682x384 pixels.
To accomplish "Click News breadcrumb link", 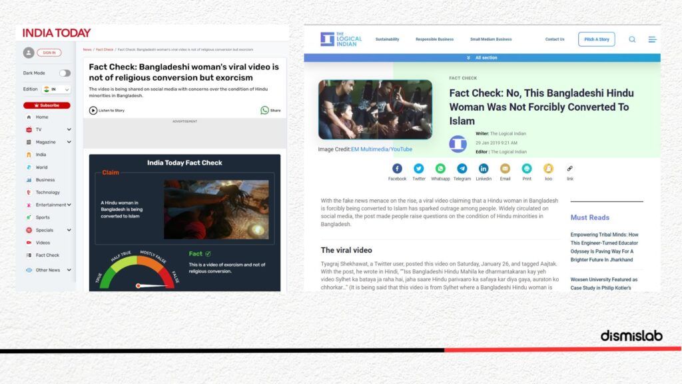I will click(87, 49).
